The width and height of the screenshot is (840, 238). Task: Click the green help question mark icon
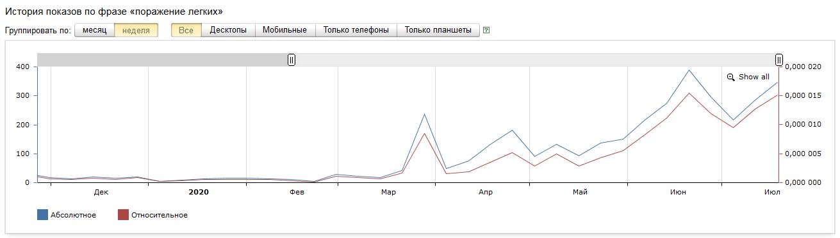tap(486, 30)
